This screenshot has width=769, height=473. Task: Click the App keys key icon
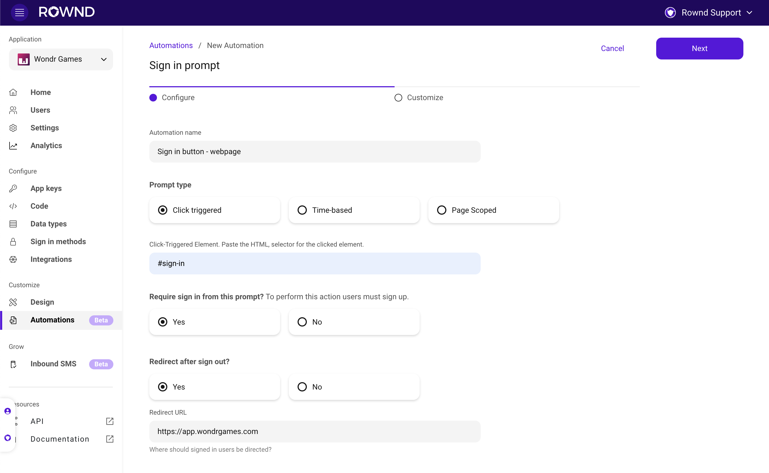coord(13,188)
